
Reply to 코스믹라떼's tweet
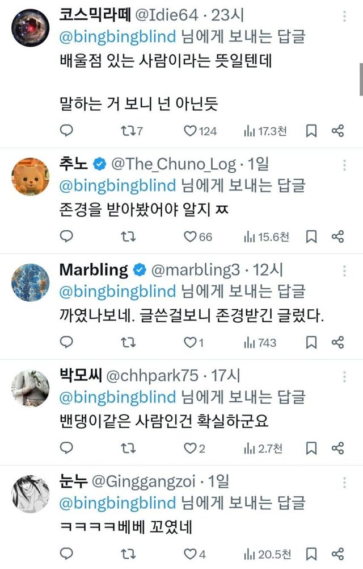(x=66, y=131)
